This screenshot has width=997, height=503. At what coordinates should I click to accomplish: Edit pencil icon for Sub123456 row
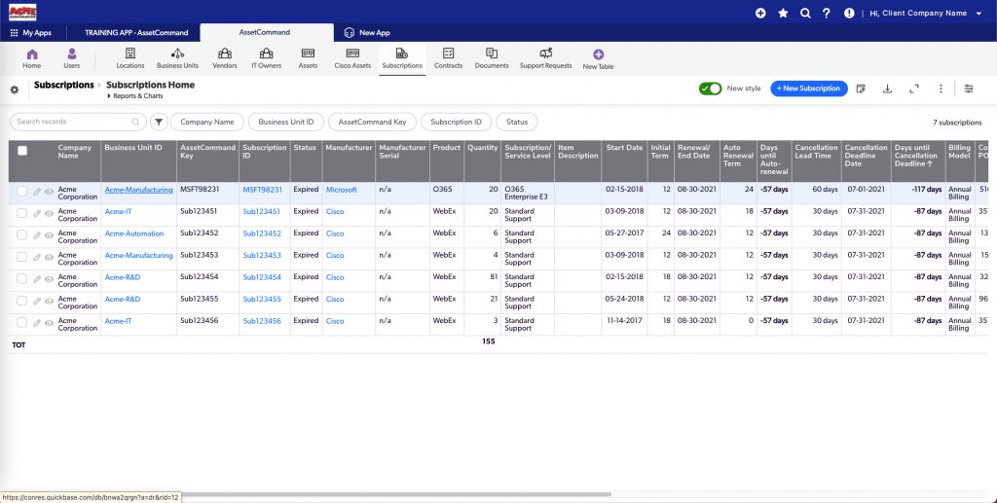(x=37, y=323)
